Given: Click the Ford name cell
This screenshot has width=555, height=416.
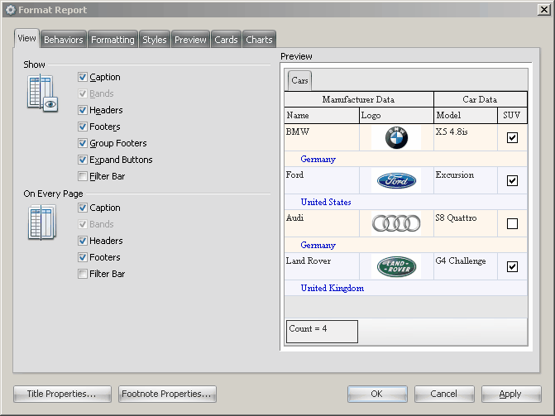Looking at the screenshot, I should point(322,180).
